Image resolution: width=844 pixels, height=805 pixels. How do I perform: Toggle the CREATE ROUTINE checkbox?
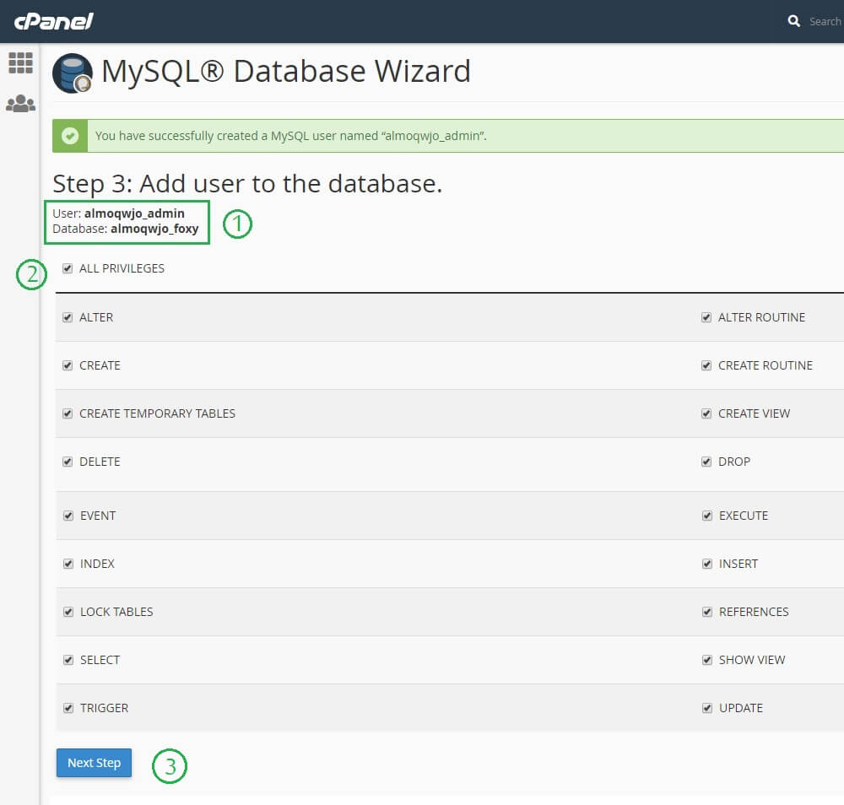click(706, 366)
